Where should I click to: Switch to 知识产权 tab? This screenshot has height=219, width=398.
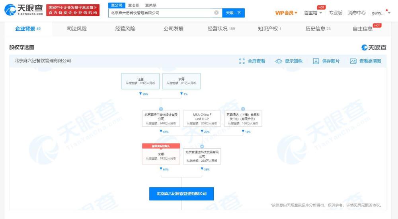pos(269,29)
